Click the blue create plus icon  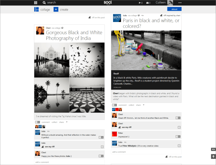click(56, 9)
